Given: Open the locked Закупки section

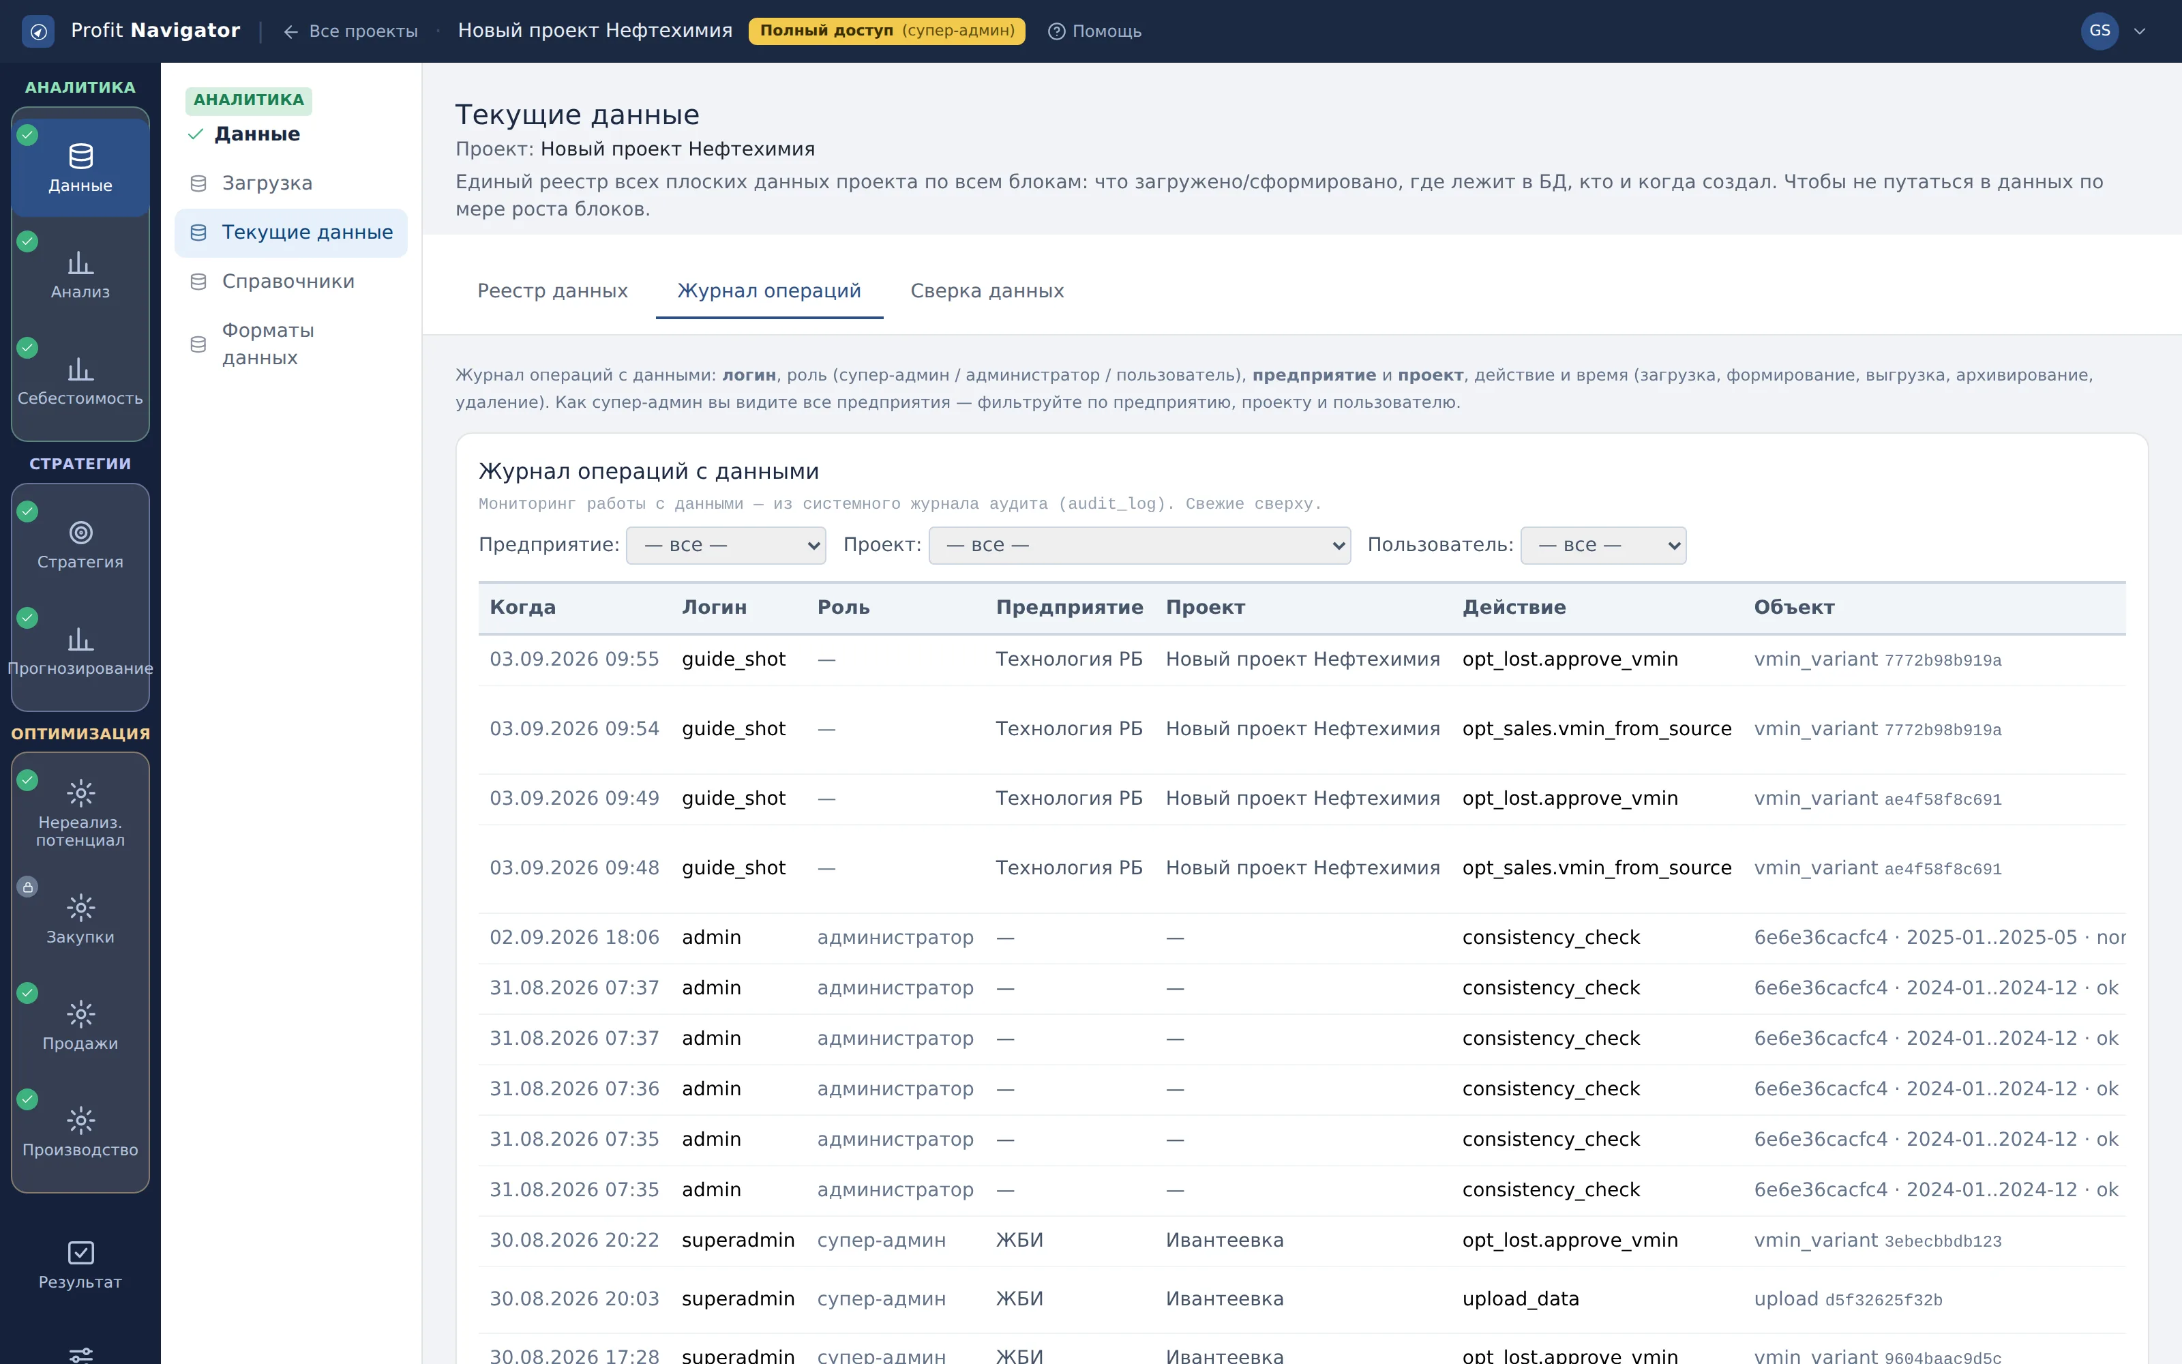Looking at the screenshot, I should (80, 919).
